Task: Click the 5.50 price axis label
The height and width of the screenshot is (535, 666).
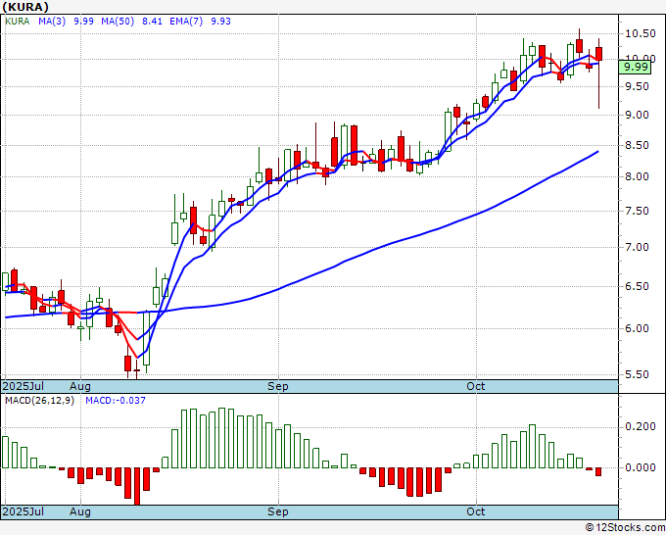Action: click(637, 375)
